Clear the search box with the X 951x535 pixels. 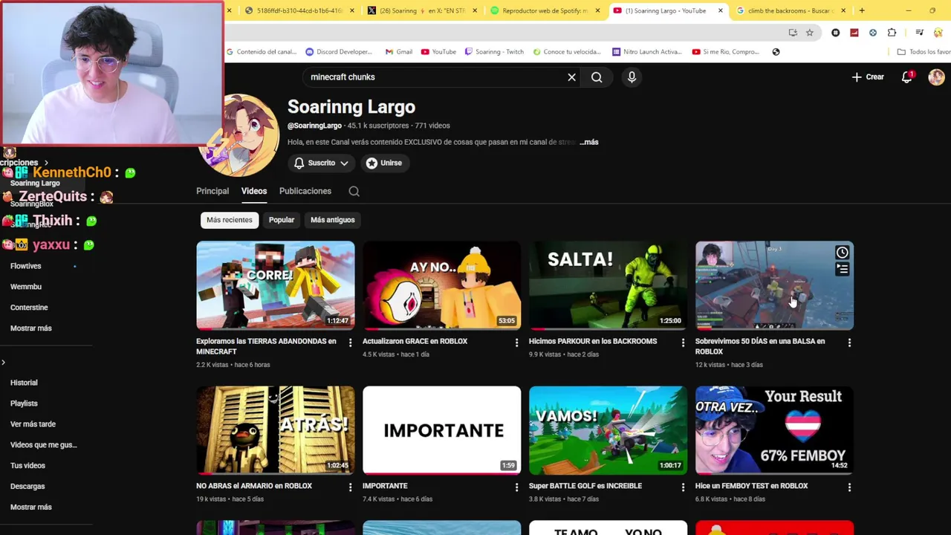(x=571, y=77)
